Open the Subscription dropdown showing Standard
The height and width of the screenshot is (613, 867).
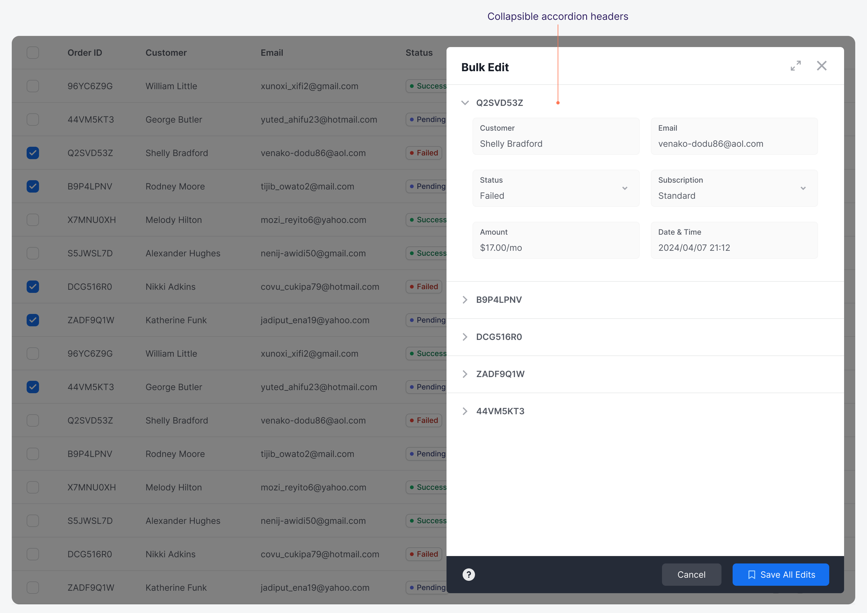pos(734,188)
